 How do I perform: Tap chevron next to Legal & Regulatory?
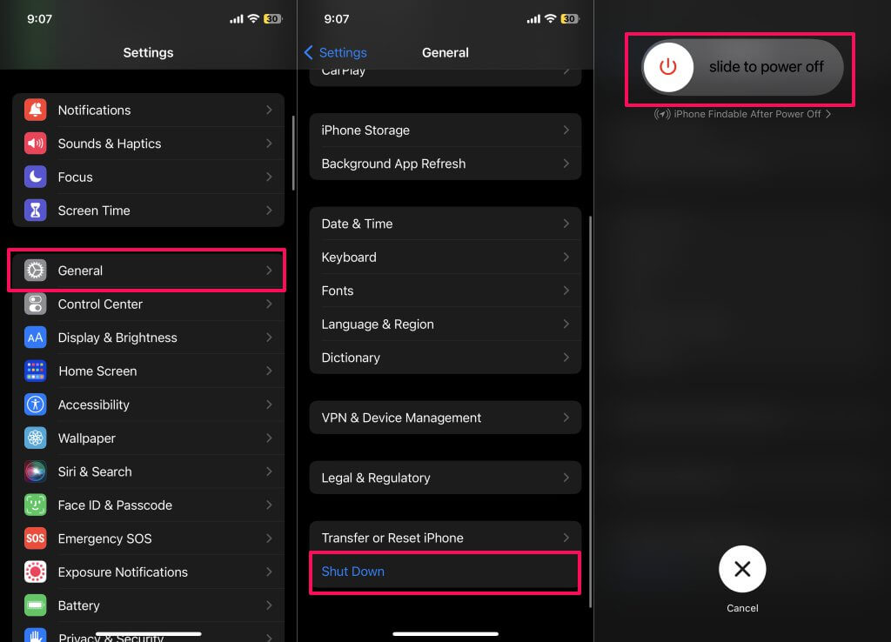tap(566, 478)
